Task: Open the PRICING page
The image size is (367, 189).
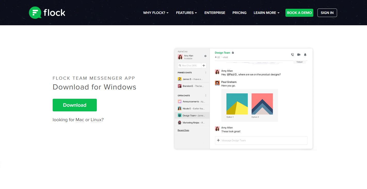Action: tap(240, 13)
